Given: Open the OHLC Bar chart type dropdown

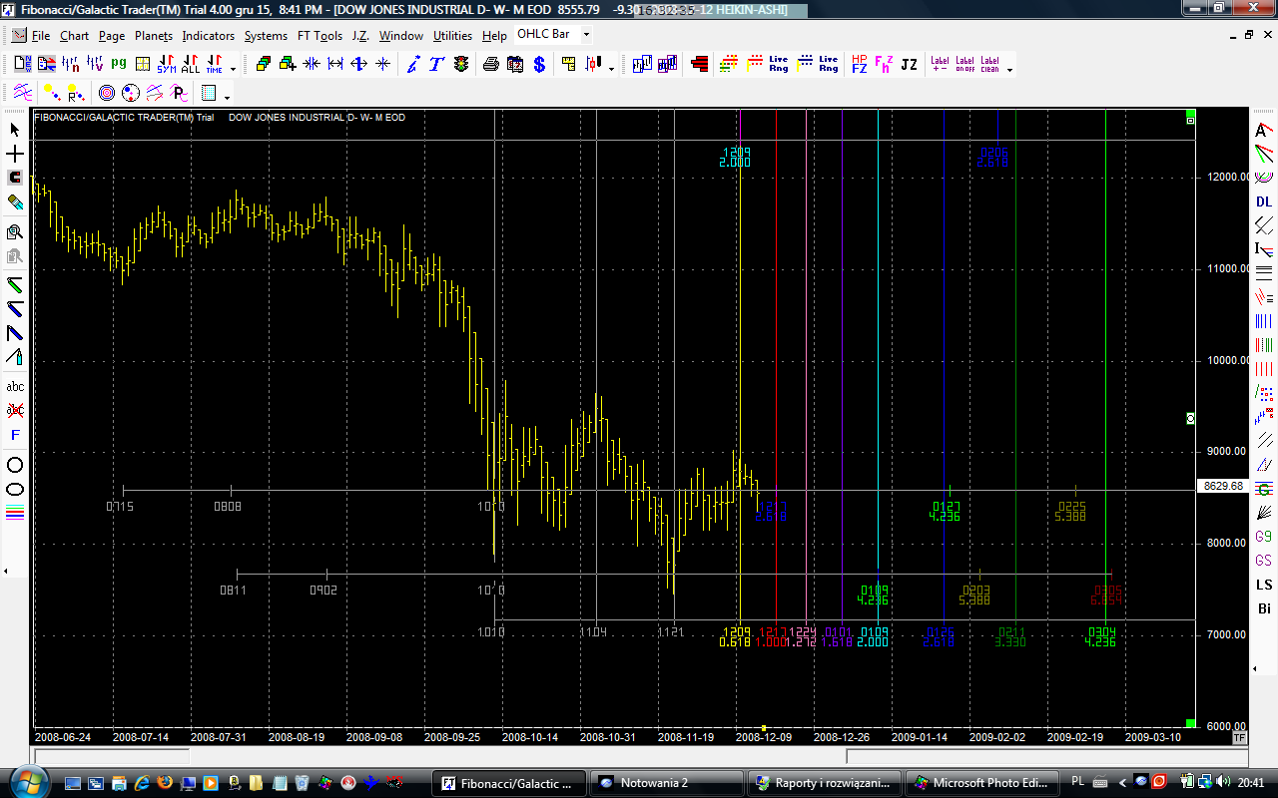Looking at the screenshot, I should [x=586, y=35].
